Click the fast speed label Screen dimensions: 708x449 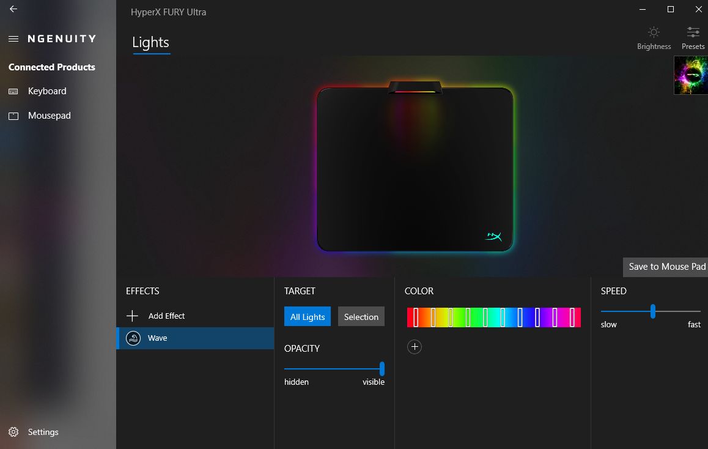click(694, 324)
